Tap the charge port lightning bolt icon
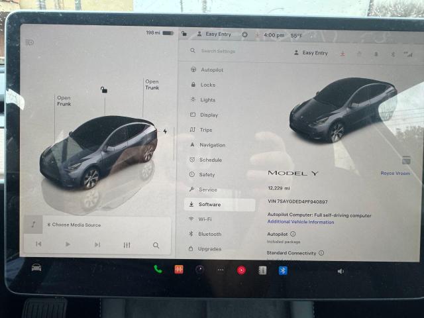Image resolution: width=424 pixels, height=318 pixels. 165,131
